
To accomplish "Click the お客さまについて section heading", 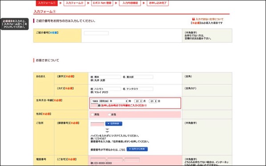I will [48, 60].
